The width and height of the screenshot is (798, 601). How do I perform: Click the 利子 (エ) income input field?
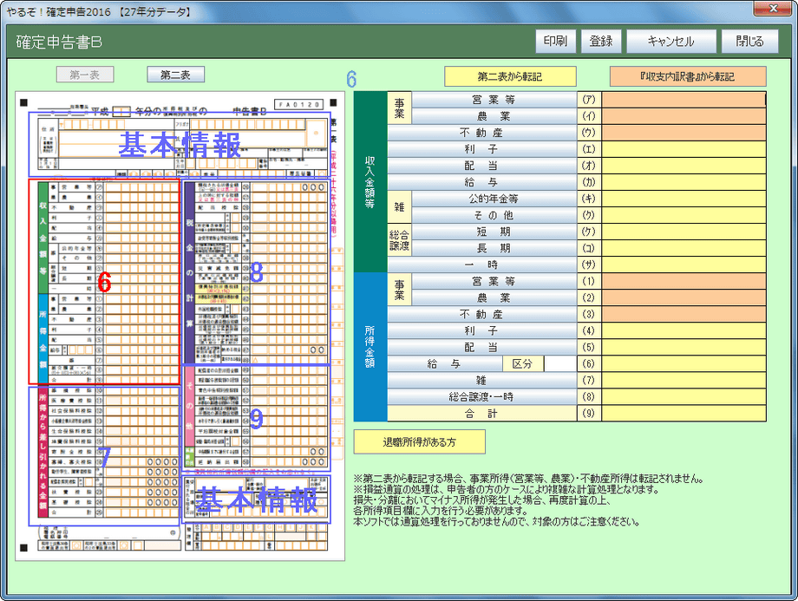tap(684, 149)
